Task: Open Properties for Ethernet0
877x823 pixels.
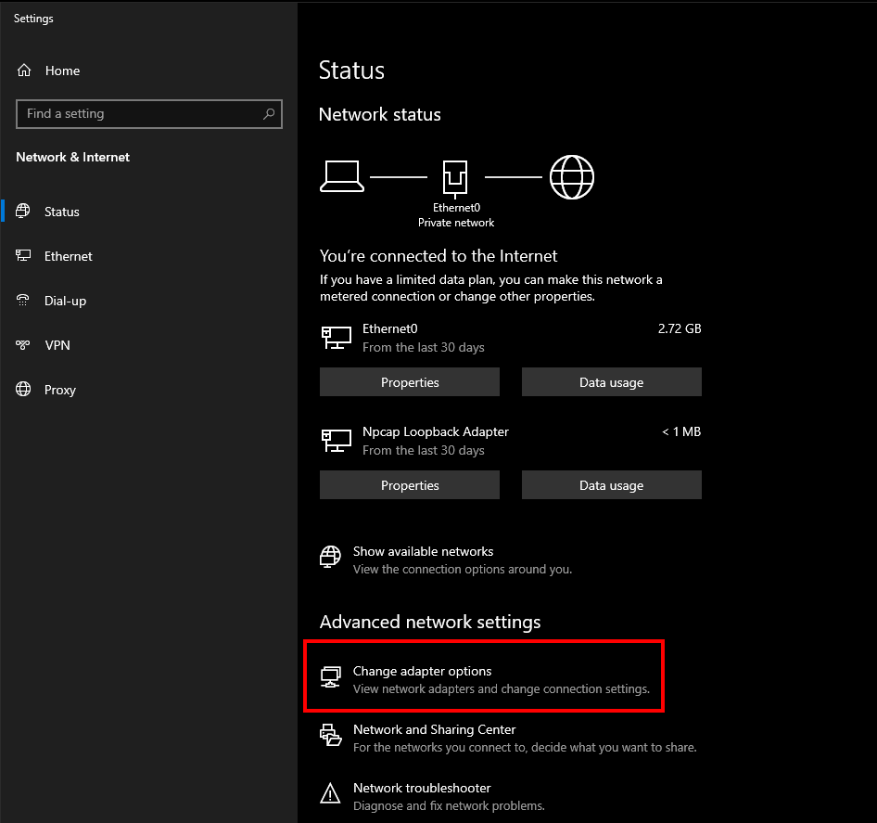Action: [410, 382]
